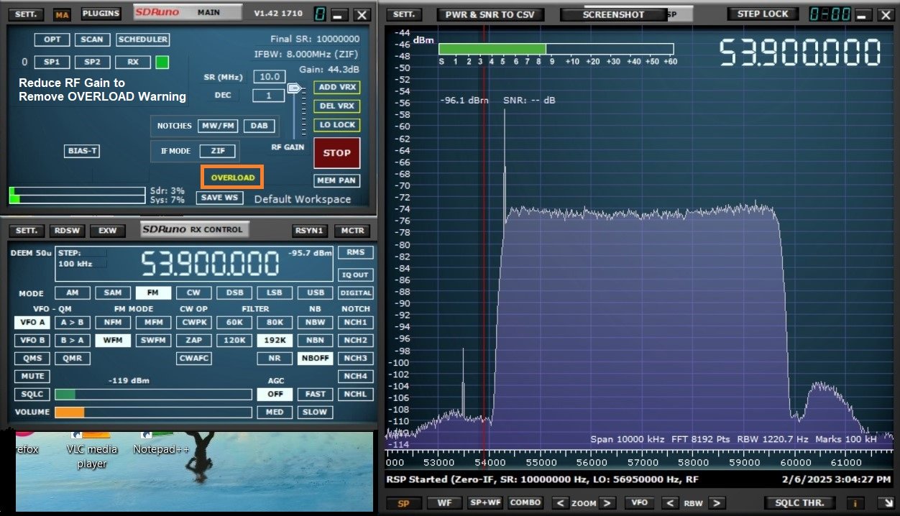
Task: Take a capture with the SCREENSHOT button
Action: coord(613,14)
